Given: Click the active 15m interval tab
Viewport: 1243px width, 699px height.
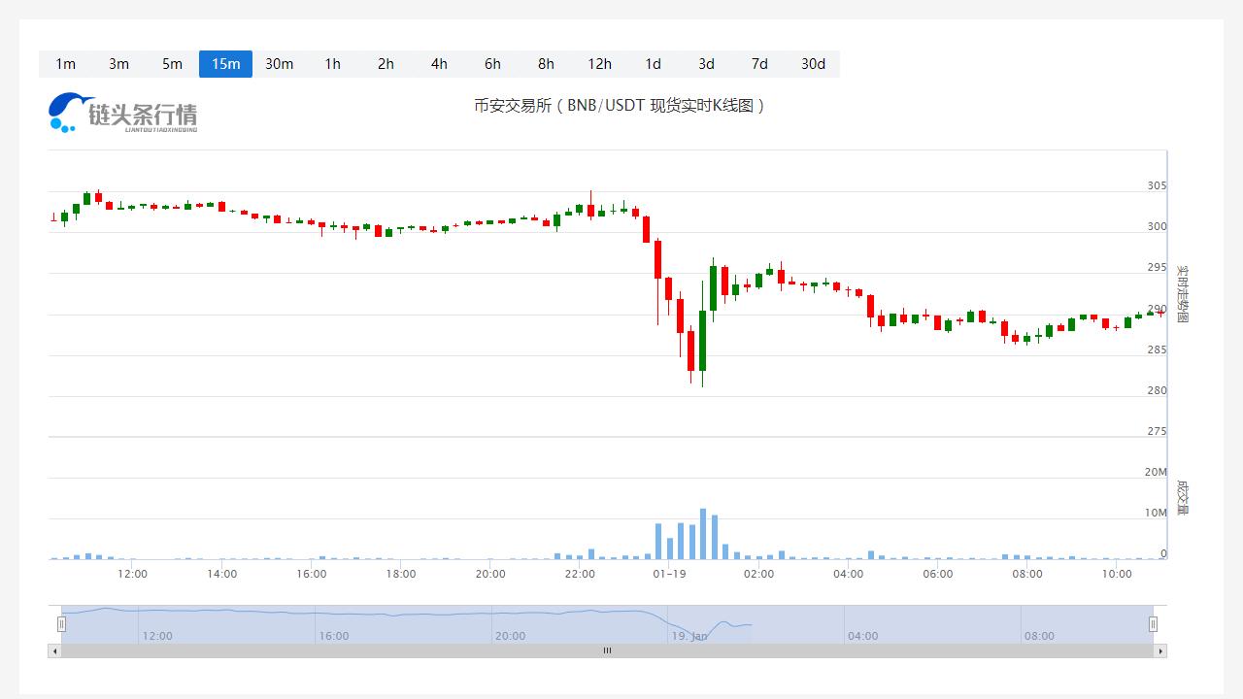Looking at the screenshot, I should click(225, 64).
